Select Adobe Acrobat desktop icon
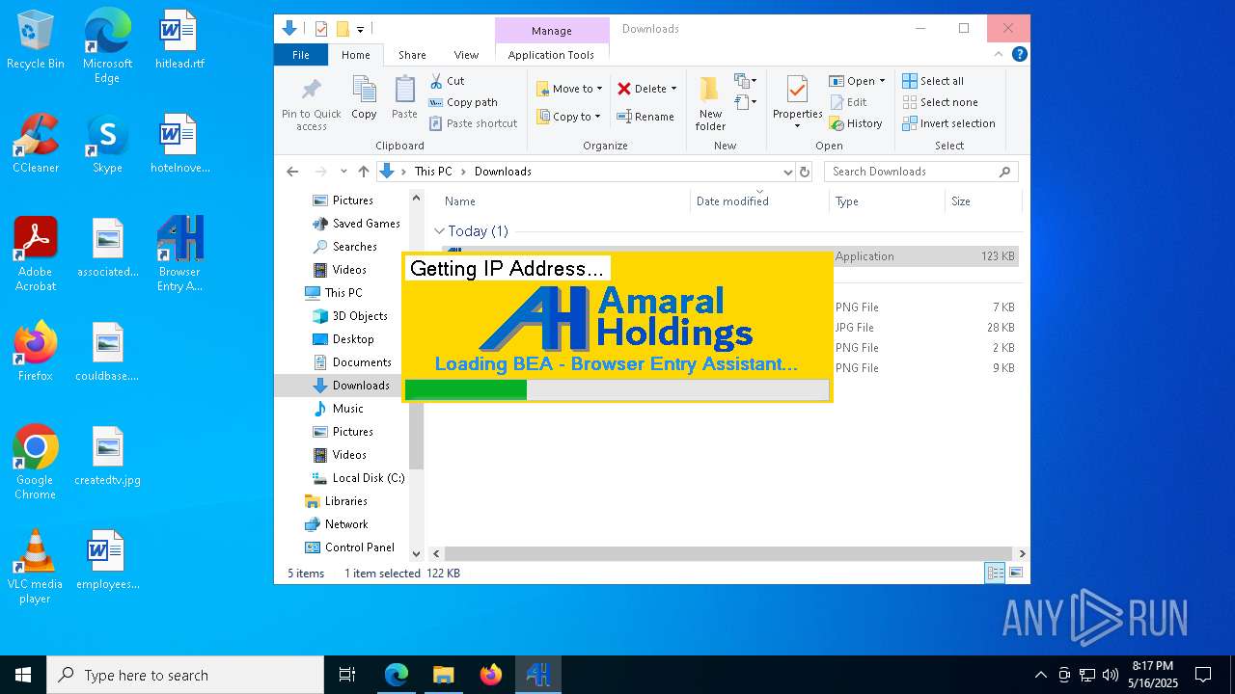Viewport: 1235px width, 694px height. [x=36, y=254]
